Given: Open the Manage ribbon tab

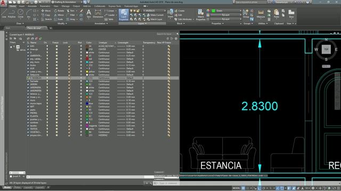Looking at the screenshot, I should click(66, 6).
